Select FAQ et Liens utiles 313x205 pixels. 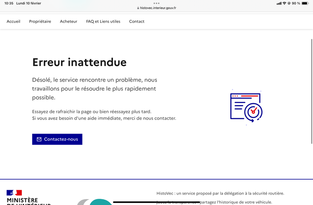click(103, 21)
